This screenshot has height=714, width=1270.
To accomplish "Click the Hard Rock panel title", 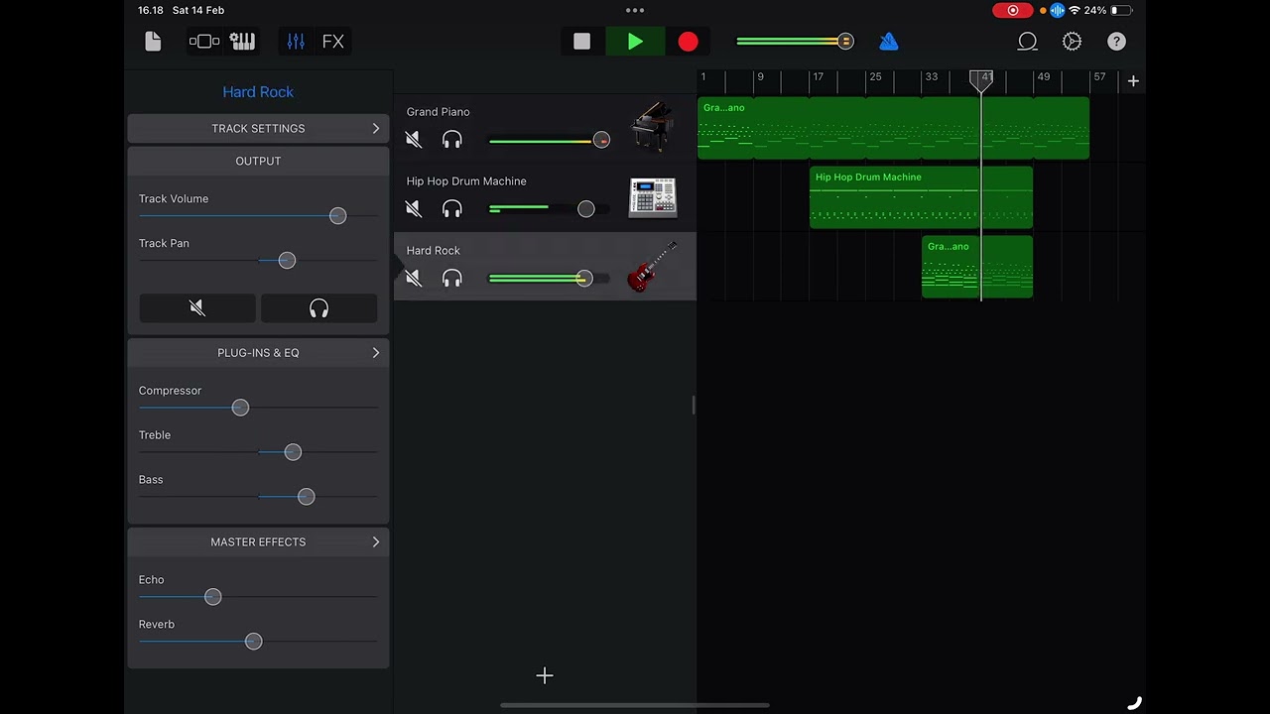I will pos(258,92).
